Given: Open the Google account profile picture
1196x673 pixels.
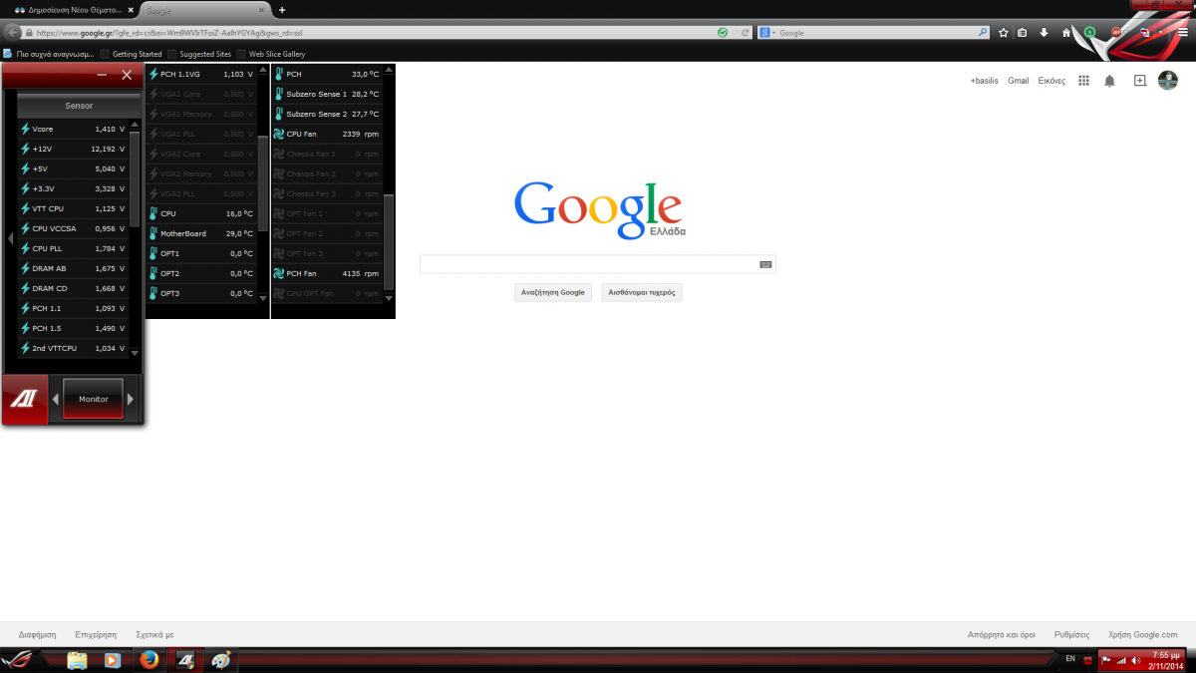Looking at the screenshot, I should (x=1167, y=81).
